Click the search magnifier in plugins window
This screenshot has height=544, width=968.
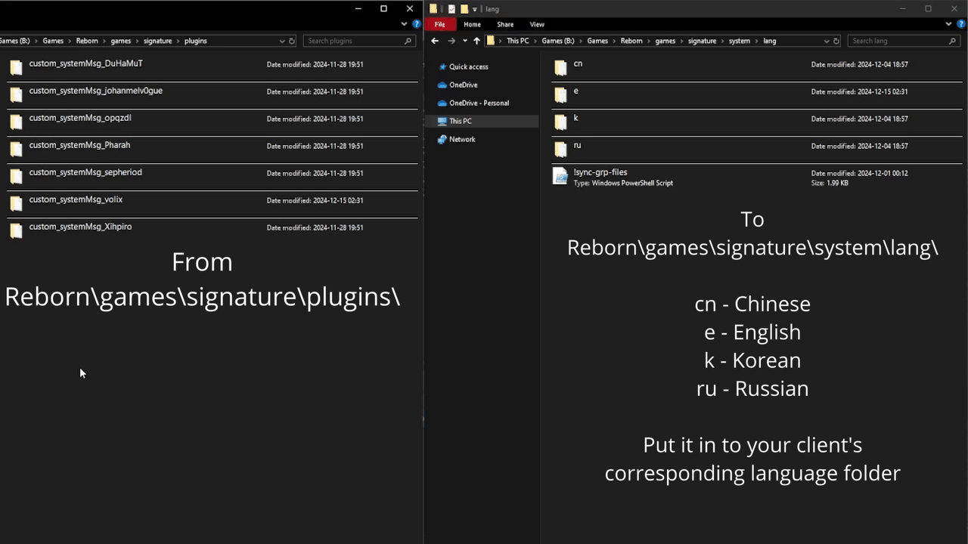408,41
